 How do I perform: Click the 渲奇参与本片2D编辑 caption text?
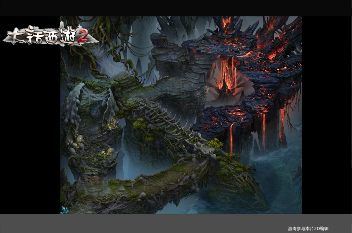tap(308, 228)
